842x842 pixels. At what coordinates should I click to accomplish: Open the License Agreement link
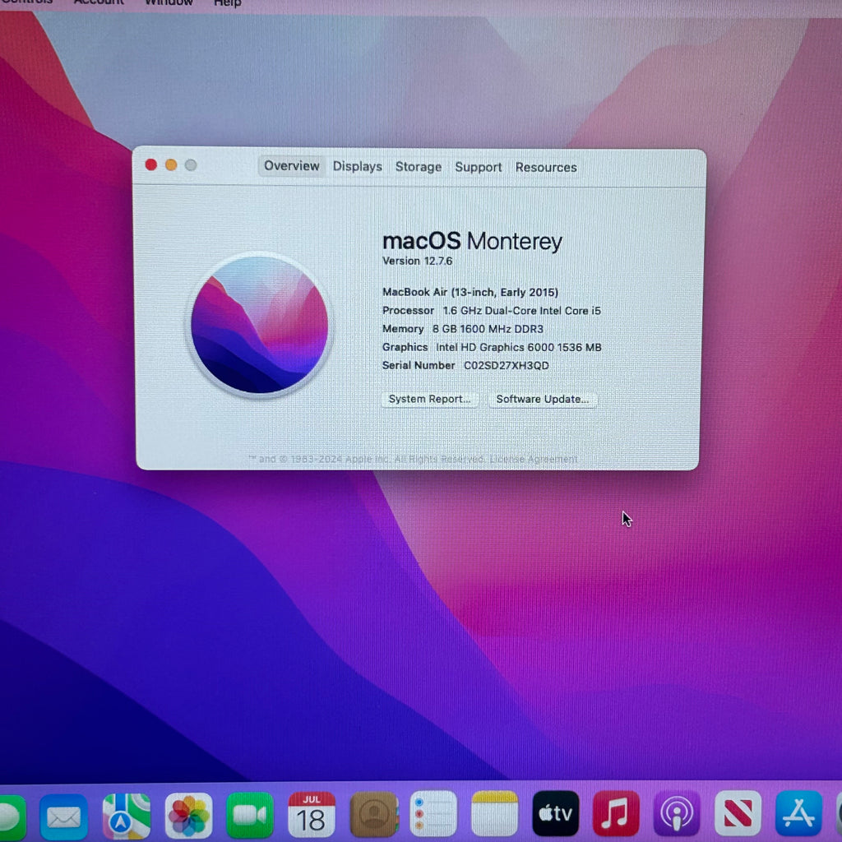pyautogui.click(x=533, y=459)
